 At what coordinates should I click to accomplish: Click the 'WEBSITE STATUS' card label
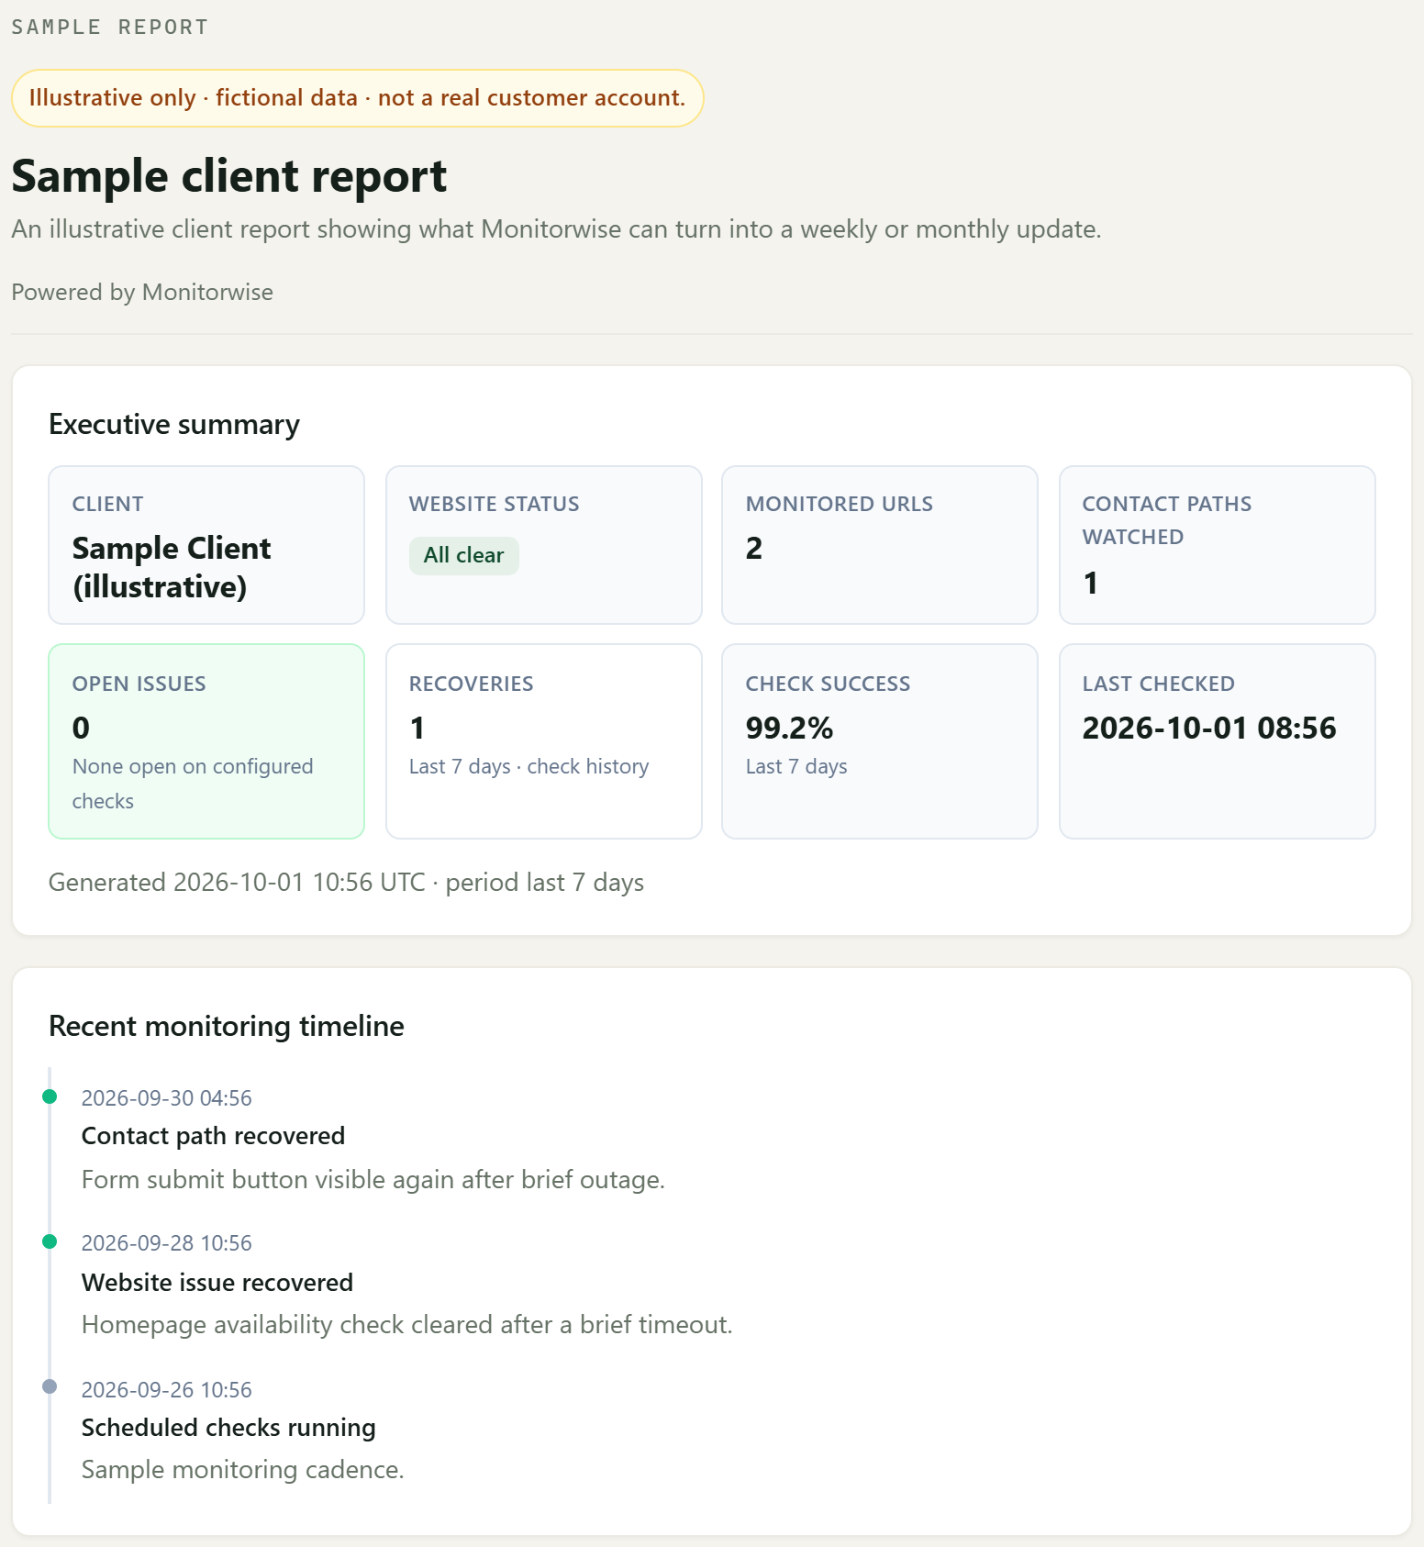pos(494,504)
